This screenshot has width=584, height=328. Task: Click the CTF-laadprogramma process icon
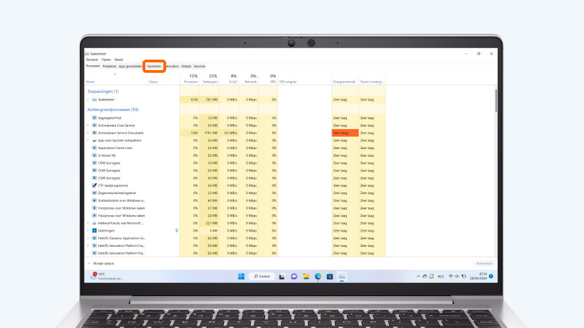pos(94,186)
